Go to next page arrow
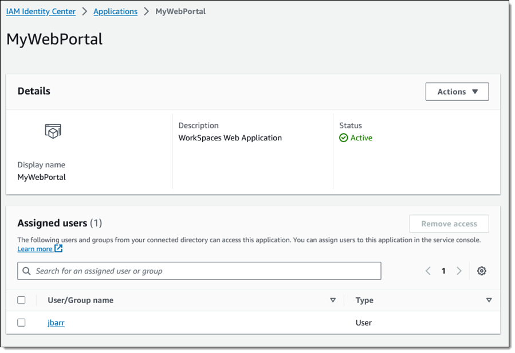This screenshot has height=353, width=515. (459, 271)
